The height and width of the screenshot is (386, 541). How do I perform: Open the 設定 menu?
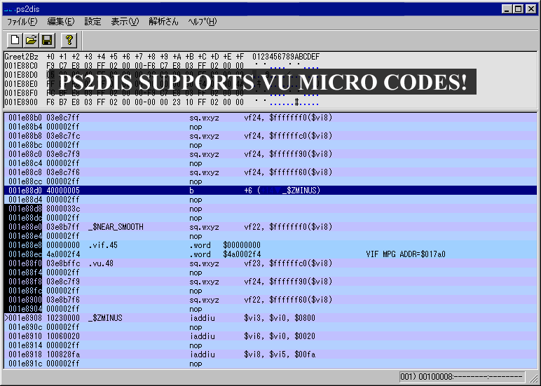click(x=93, y=22)
